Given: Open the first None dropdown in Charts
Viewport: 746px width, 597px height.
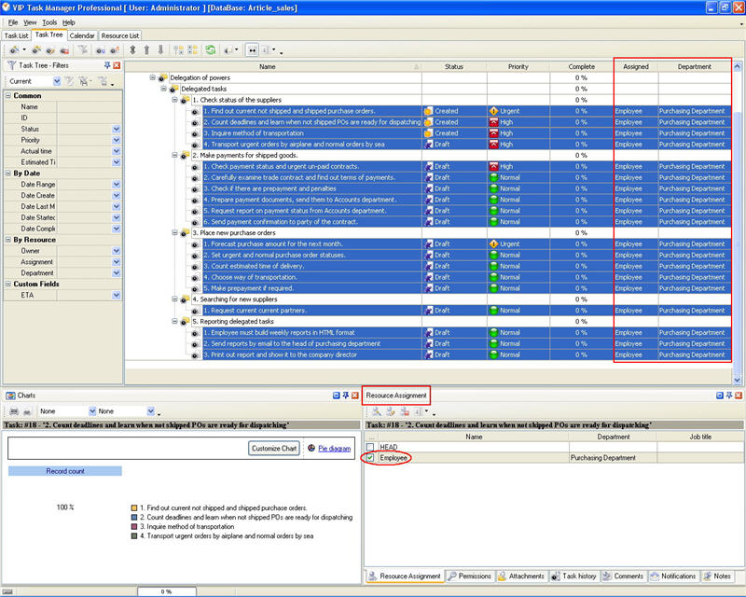Looking at the screenshot, I should pyautogui.click(x=92, y=411).
